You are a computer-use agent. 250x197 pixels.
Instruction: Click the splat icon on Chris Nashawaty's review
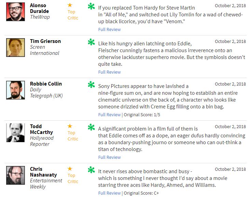click(91, 170)
